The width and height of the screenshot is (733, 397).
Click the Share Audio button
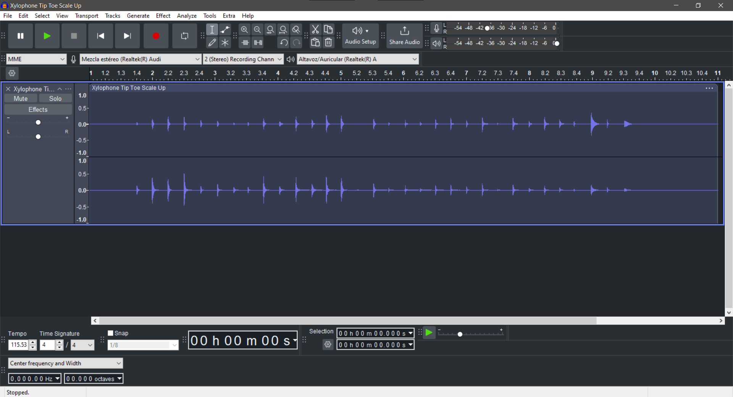(404, 36)
